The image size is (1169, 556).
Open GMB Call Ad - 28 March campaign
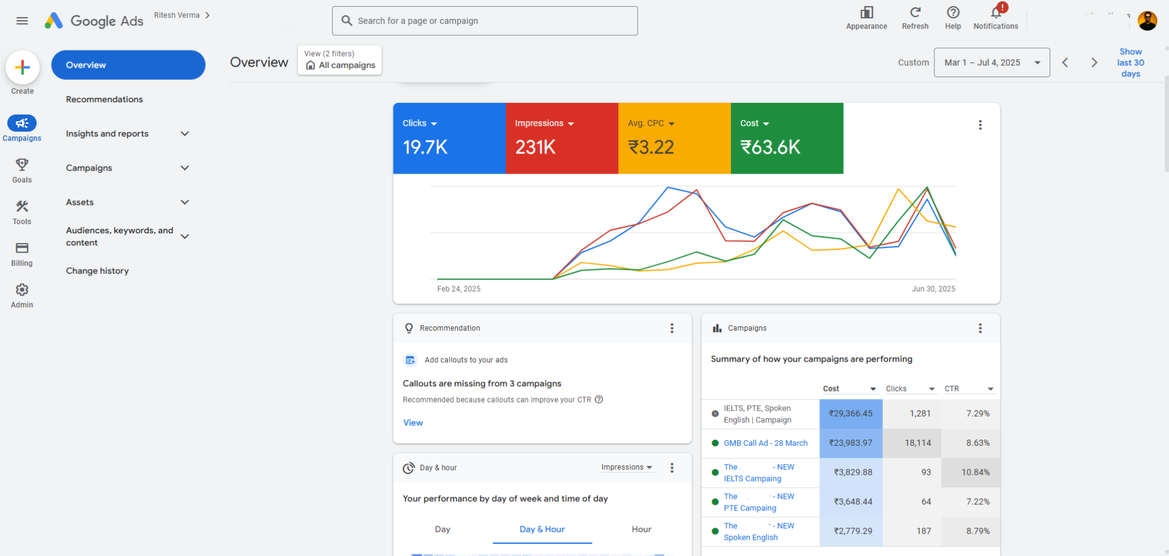tap(765, 443)
